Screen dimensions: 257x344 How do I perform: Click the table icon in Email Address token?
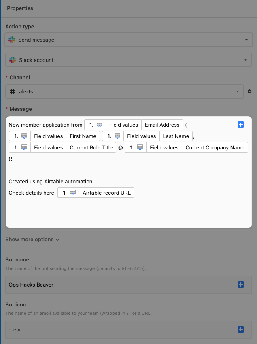click(x=100, y=125)
